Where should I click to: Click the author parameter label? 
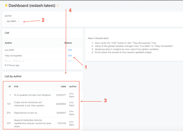point(8,16)
